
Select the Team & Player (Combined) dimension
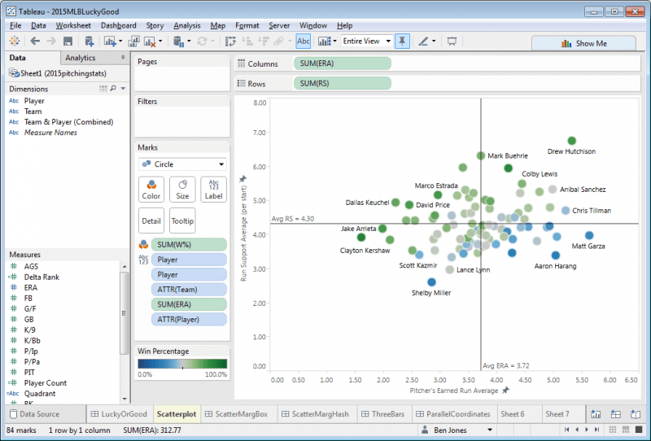coord(68,122)
